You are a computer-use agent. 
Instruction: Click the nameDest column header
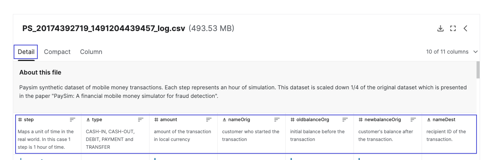click(x=444, y=120)
